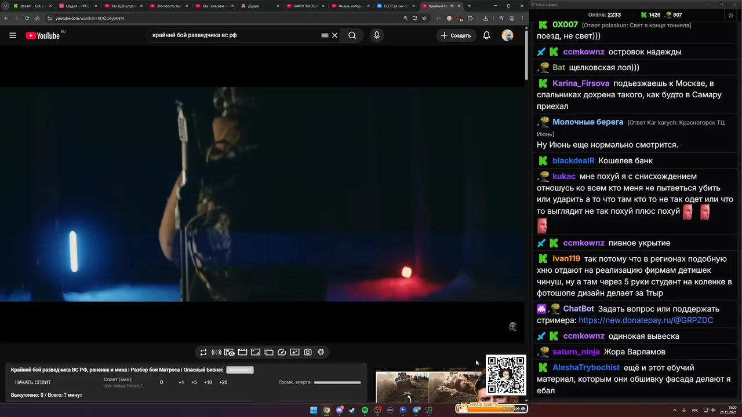
Task: Click the film clapper icon in player toolbar
Action: pos(242,352)
